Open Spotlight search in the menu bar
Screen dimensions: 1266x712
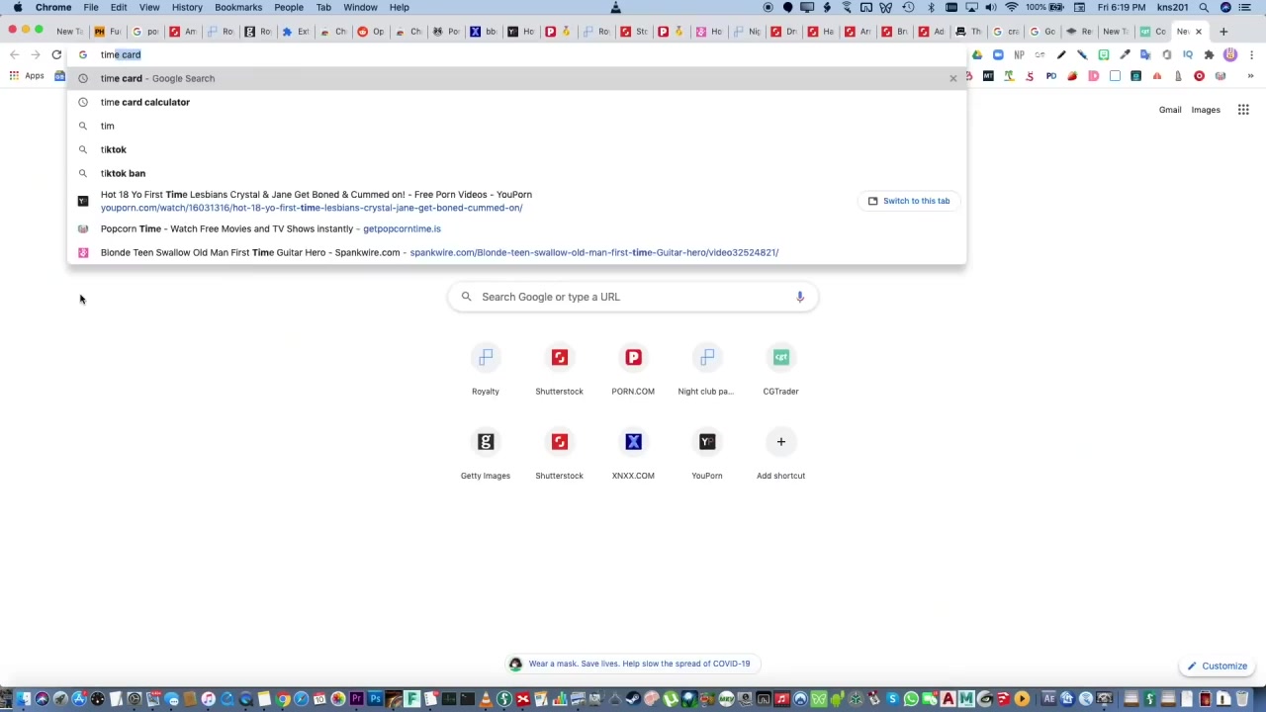pos(1204,7)
